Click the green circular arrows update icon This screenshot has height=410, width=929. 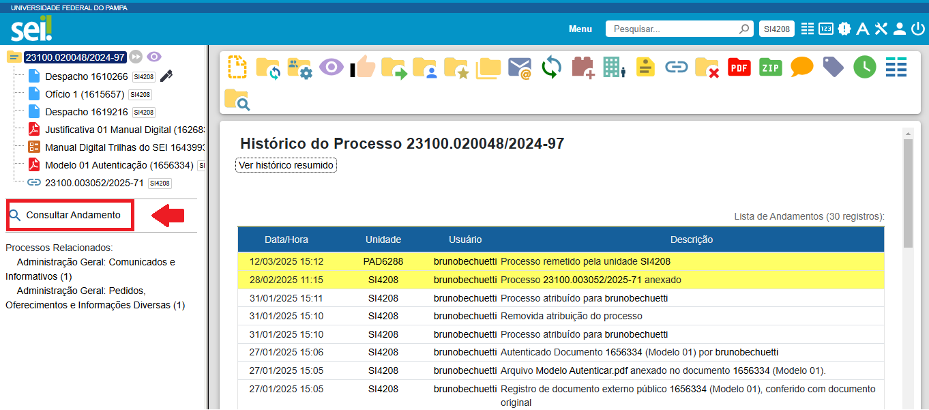(x=551, y=68)
